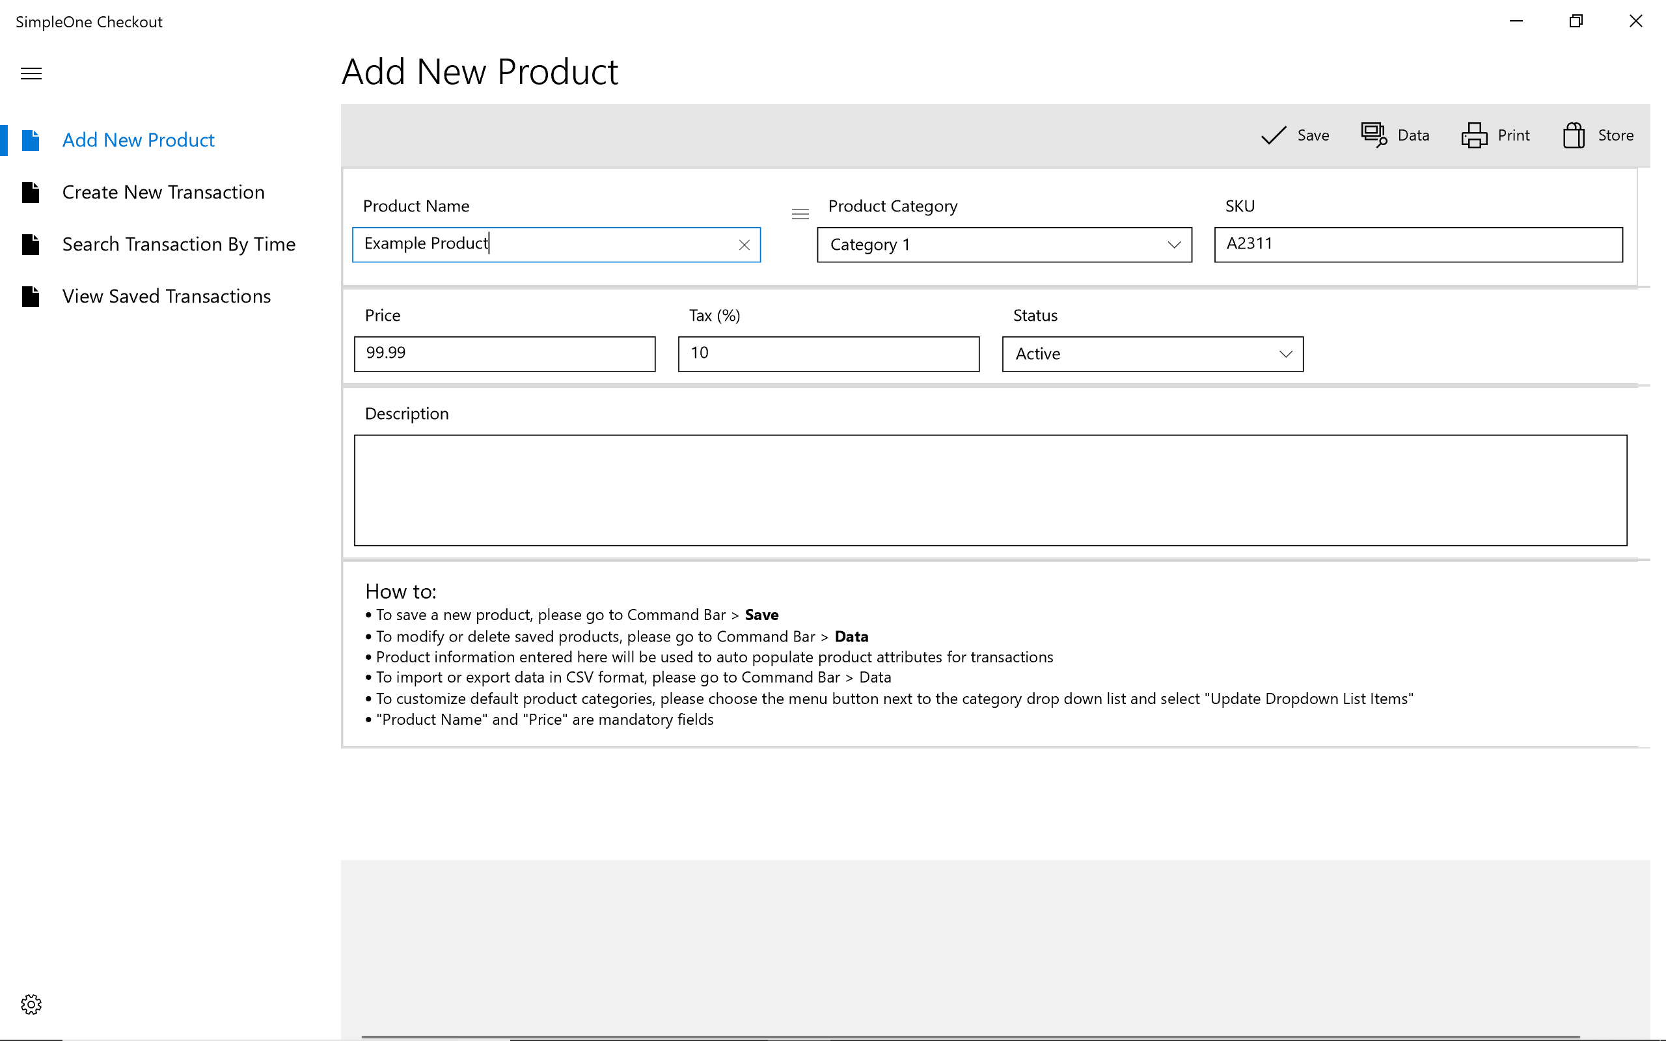Click the Product Name input field

coord(544,245)
